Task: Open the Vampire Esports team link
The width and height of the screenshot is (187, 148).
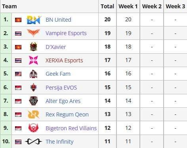Action: pyautogui.click(x=66, y=33)
